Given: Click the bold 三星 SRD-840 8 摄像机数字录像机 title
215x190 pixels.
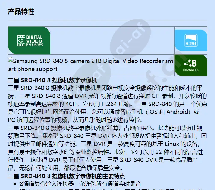Looking at the screenshot, I should tap(52, 80).
